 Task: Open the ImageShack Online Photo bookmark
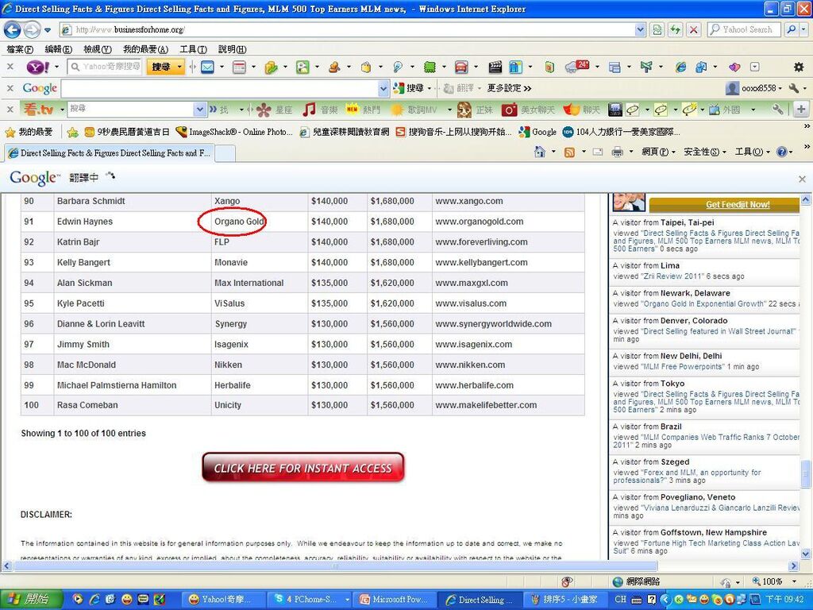click(234, 132)
